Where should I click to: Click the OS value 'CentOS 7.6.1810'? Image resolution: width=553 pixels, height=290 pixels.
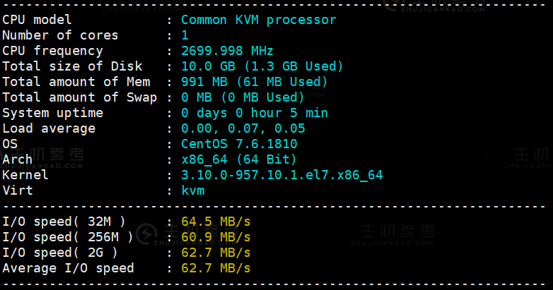[239, 144]
